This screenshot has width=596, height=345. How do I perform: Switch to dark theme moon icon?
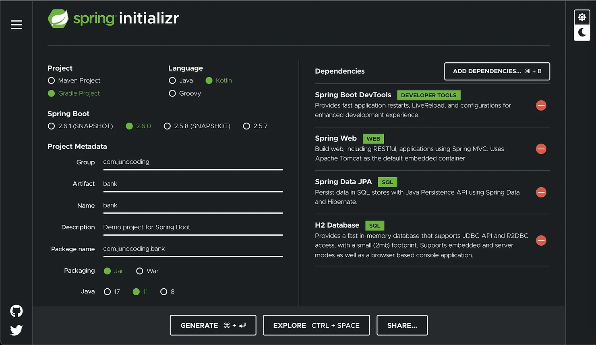point(582,33)
